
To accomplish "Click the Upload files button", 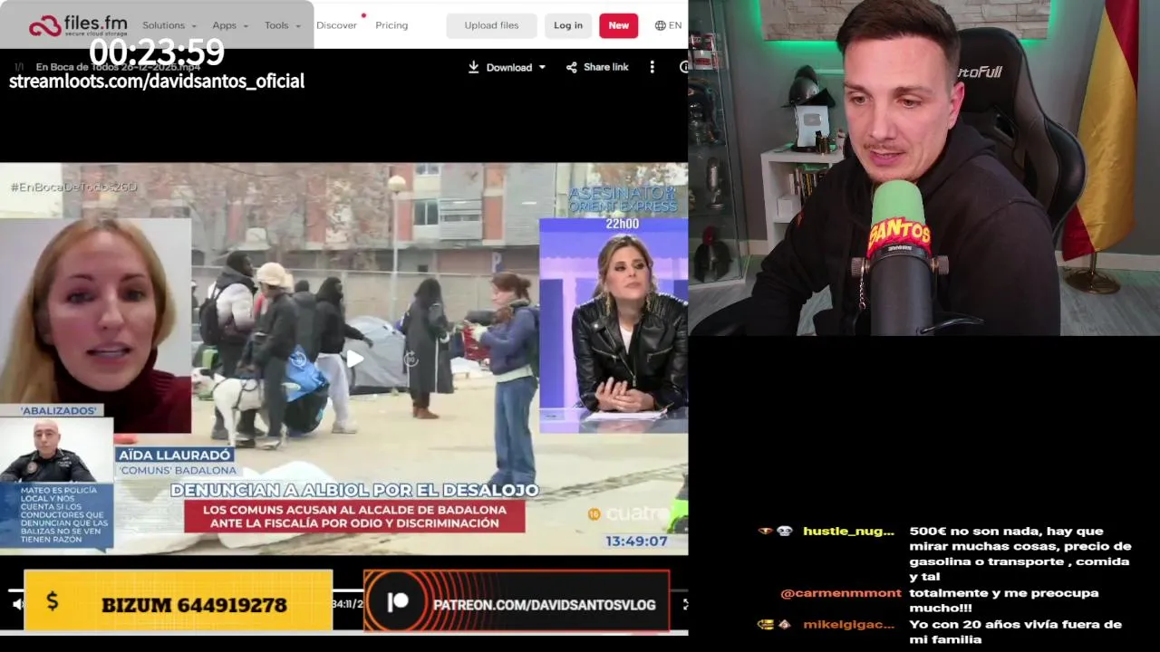I will click(x=491, y=25).
